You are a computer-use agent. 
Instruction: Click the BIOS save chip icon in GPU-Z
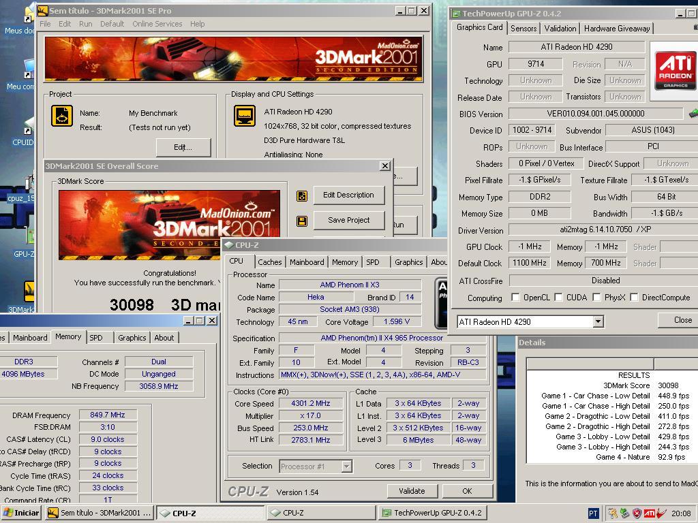pyautogui.click(x=693, y=114)
